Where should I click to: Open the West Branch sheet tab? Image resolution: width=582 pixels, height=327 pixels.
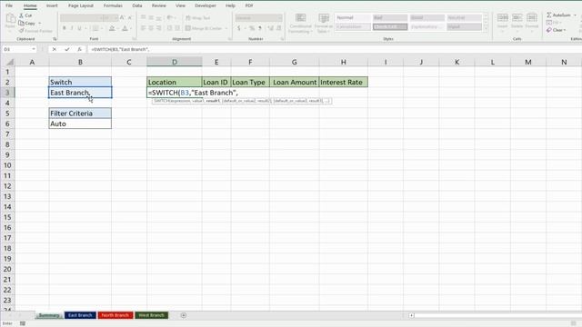152,315
